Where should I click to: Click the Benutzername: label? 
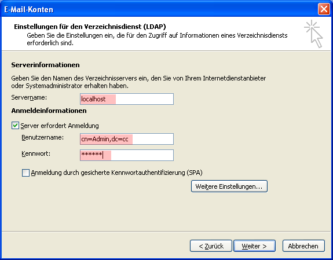[42, 137]
